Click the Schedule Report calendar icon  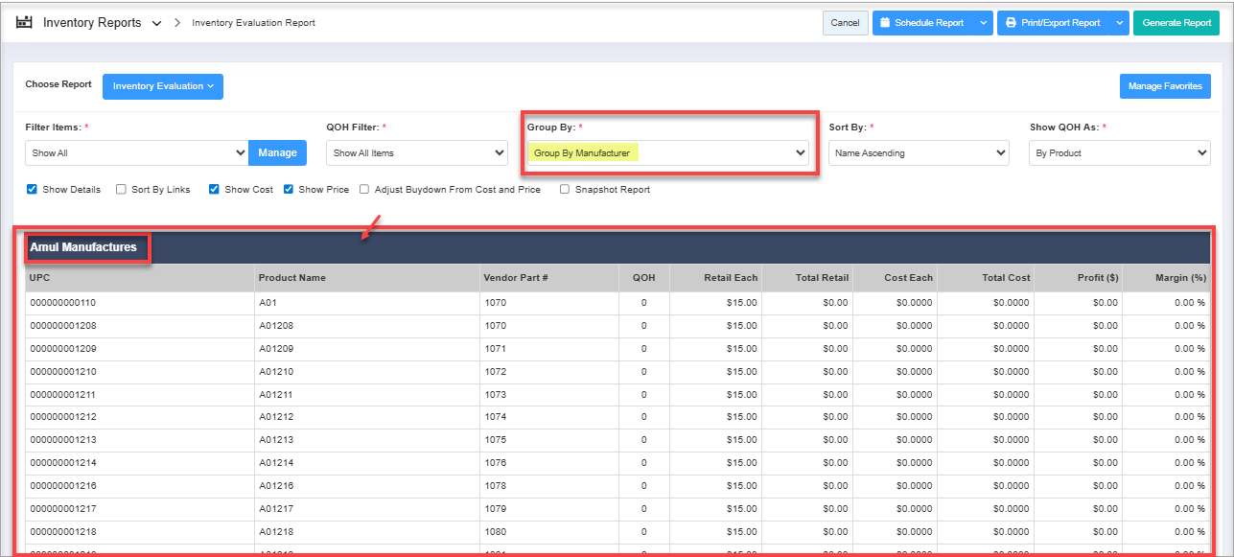click(885, 23)
